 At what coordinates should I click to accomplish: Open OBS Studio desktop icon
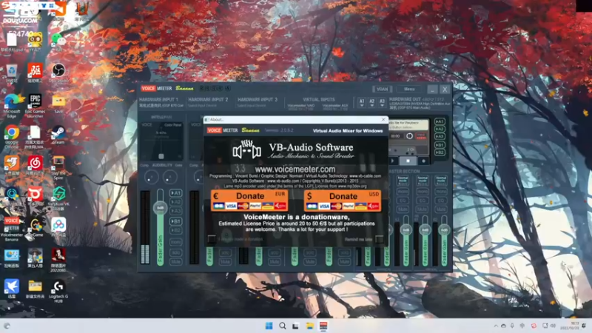[58, 73]
